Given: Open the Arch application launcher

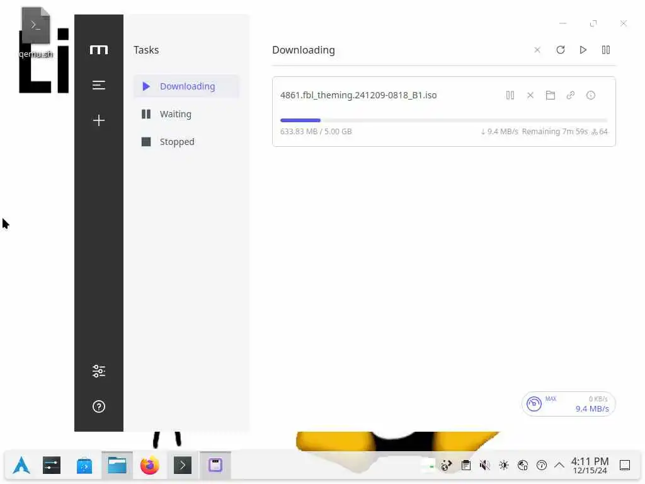Looking at the screenshot, I should 21,466.
